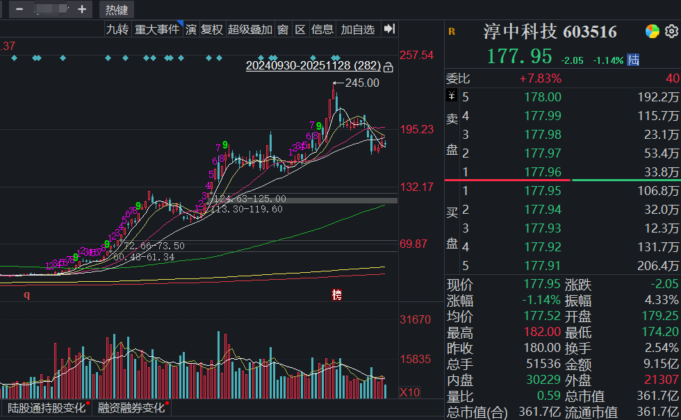Click gap label 60.48-61.34

[144, 257]
